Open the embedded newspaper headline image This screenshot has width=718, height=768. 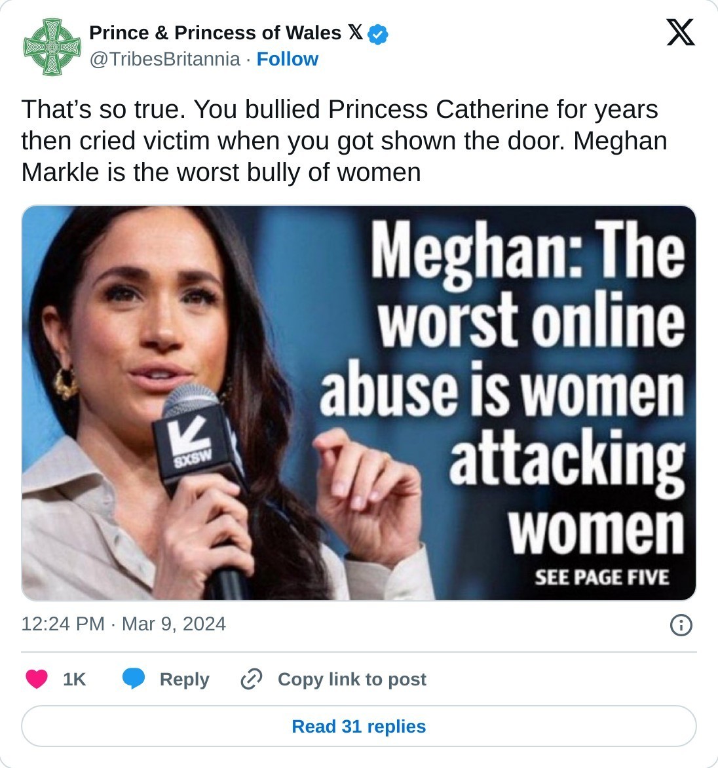pyautogui.click(x=359, y=403)
